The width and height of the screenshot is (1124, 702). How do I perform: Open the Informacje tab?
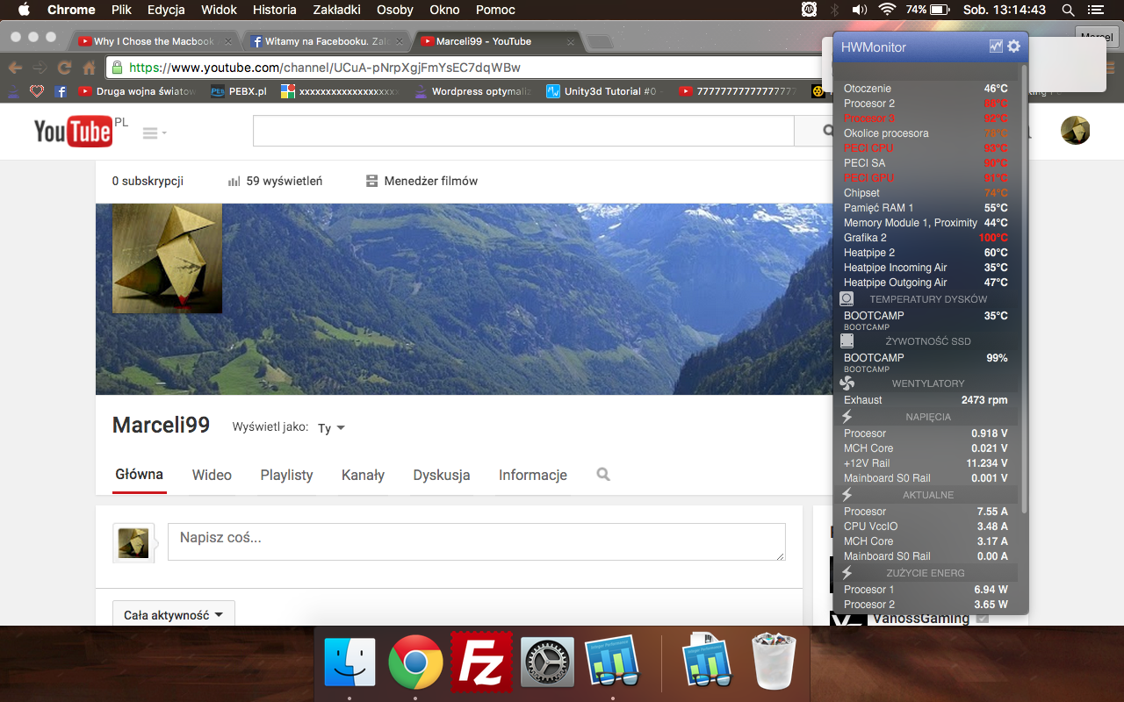pos(533,475)
